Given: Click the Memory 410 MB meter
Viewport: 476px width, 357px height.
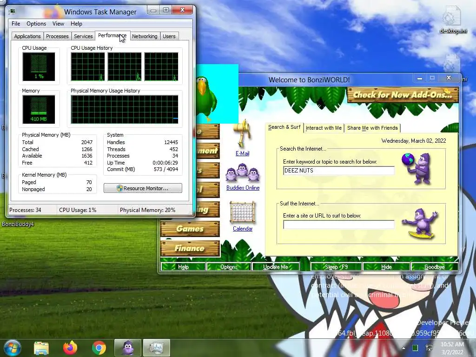Looking at the screenshot, I should click(x=39, y=109).
